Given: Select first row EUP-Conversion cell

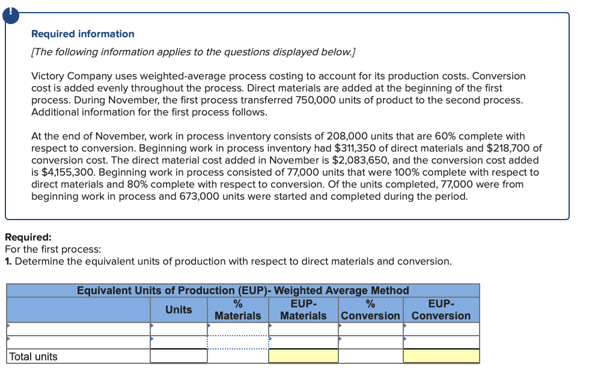Looking at the screenshot, I should 441,329.
